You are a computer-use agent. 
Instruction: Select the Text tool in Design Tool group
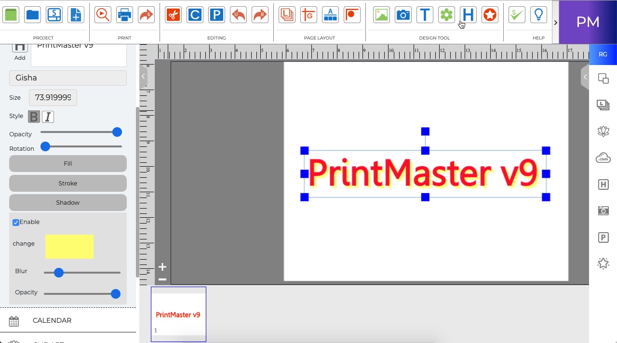point(425,14)
